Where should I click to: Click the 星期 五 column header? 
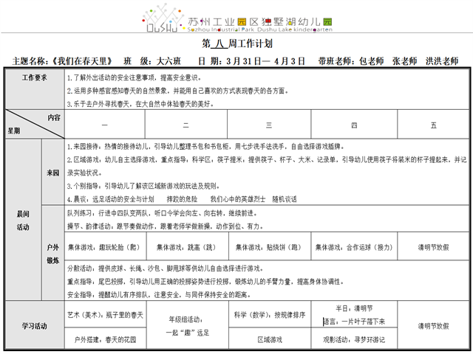point(432,126)
